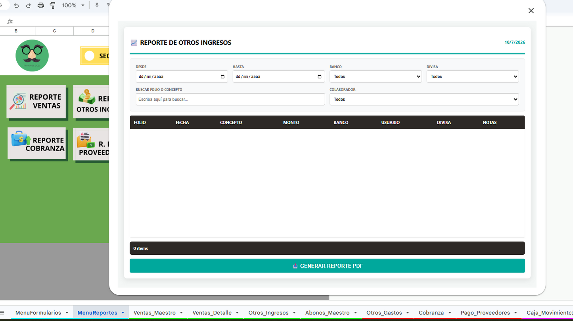This screenshot has height=321, width=573.
Task: Expand the Colaborador dropdown
Action: point(424,99)
